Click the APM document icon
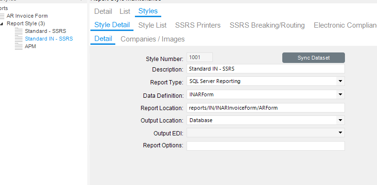 (19, 47)
